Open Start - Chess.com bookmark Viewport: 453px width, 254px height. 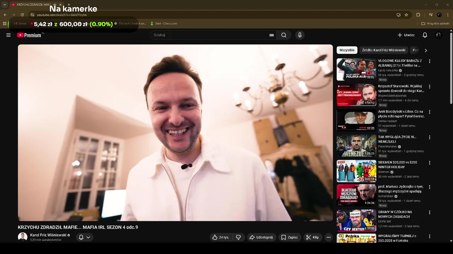[164, 24]
